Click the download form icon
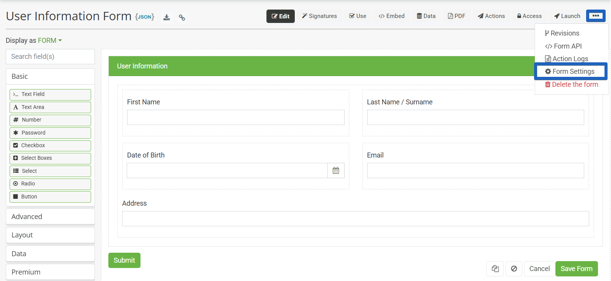This screenshot has height=281, width=611. [167, 17]
